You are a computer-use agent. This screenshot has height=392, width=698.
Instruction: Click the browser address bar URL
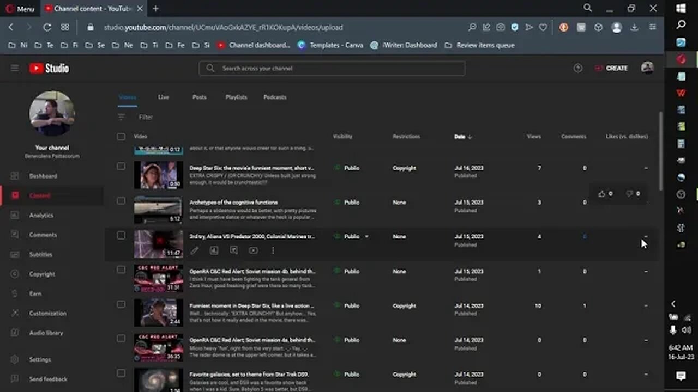click(x=224, y=27)
